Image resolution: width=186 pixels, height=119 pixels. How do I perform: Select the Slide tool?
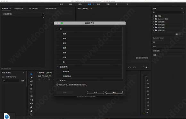pyautogui.click(x=31, y=104)
